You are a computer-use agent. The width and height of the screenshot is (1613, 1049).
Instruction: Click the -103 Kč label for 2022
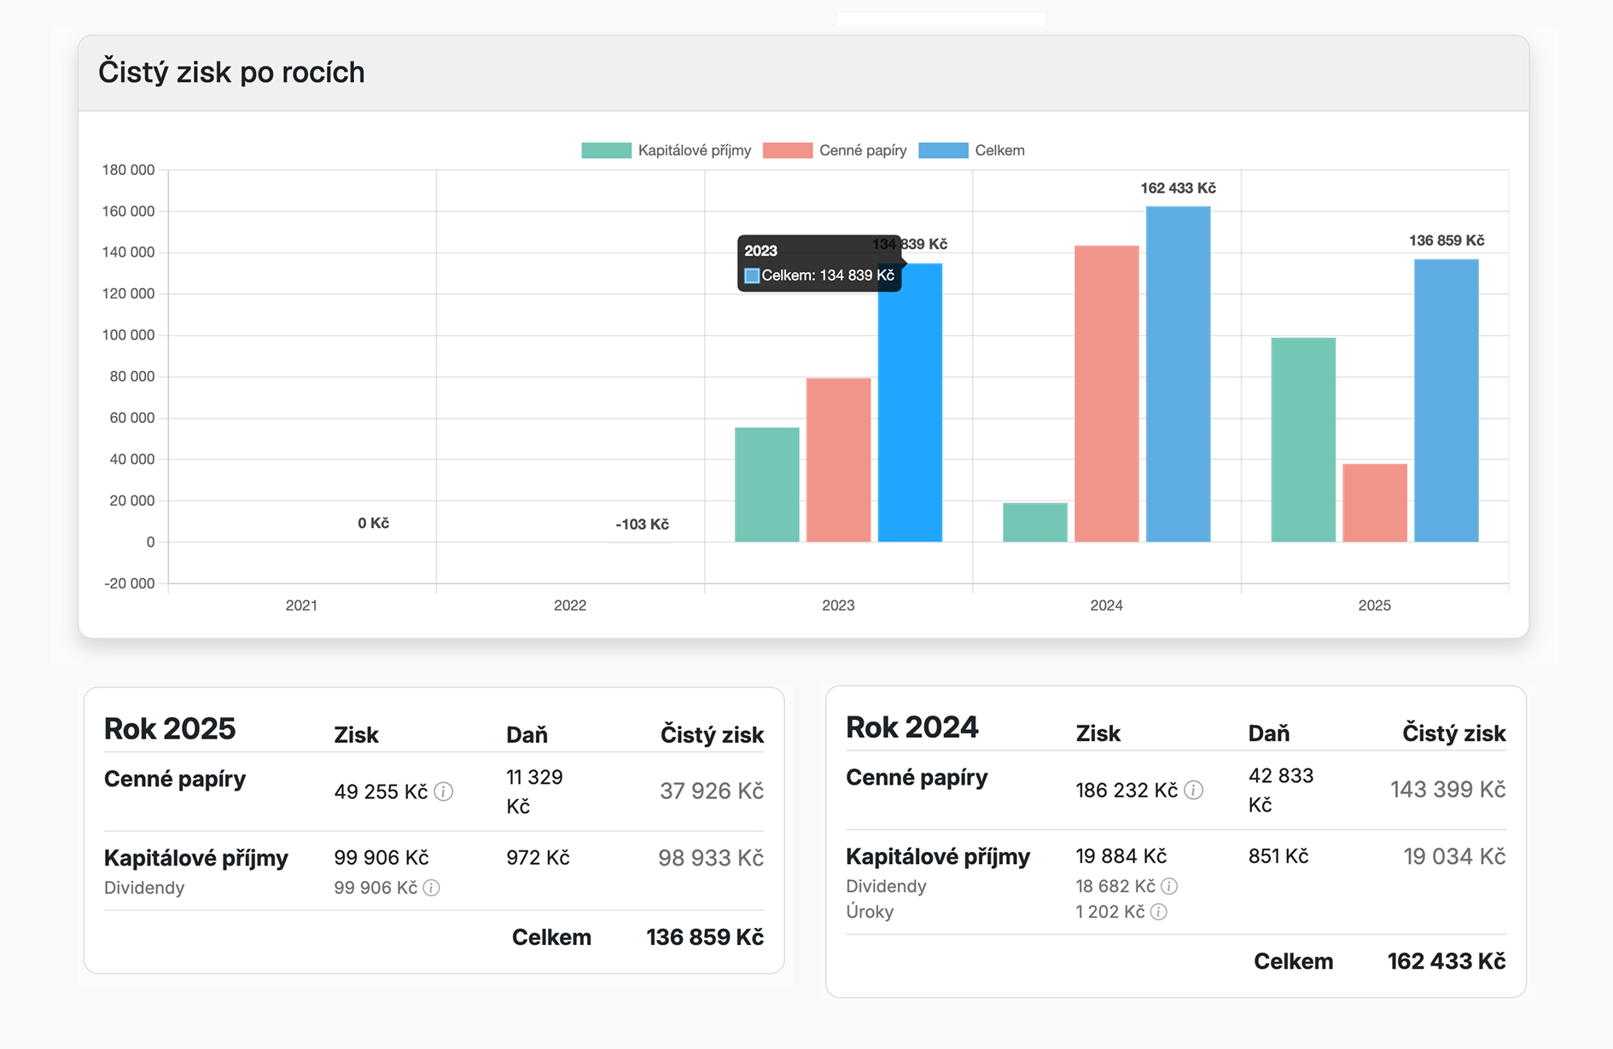coord(643,524)
